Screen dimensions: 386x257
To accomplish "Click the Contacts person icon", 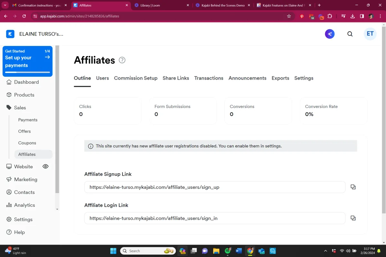I will (x=9, y=192).
